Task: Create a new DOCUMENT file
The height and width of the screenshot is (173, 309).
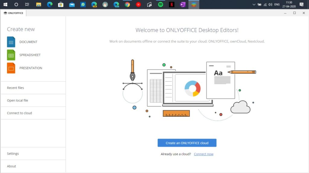Action: pos(22,42)
